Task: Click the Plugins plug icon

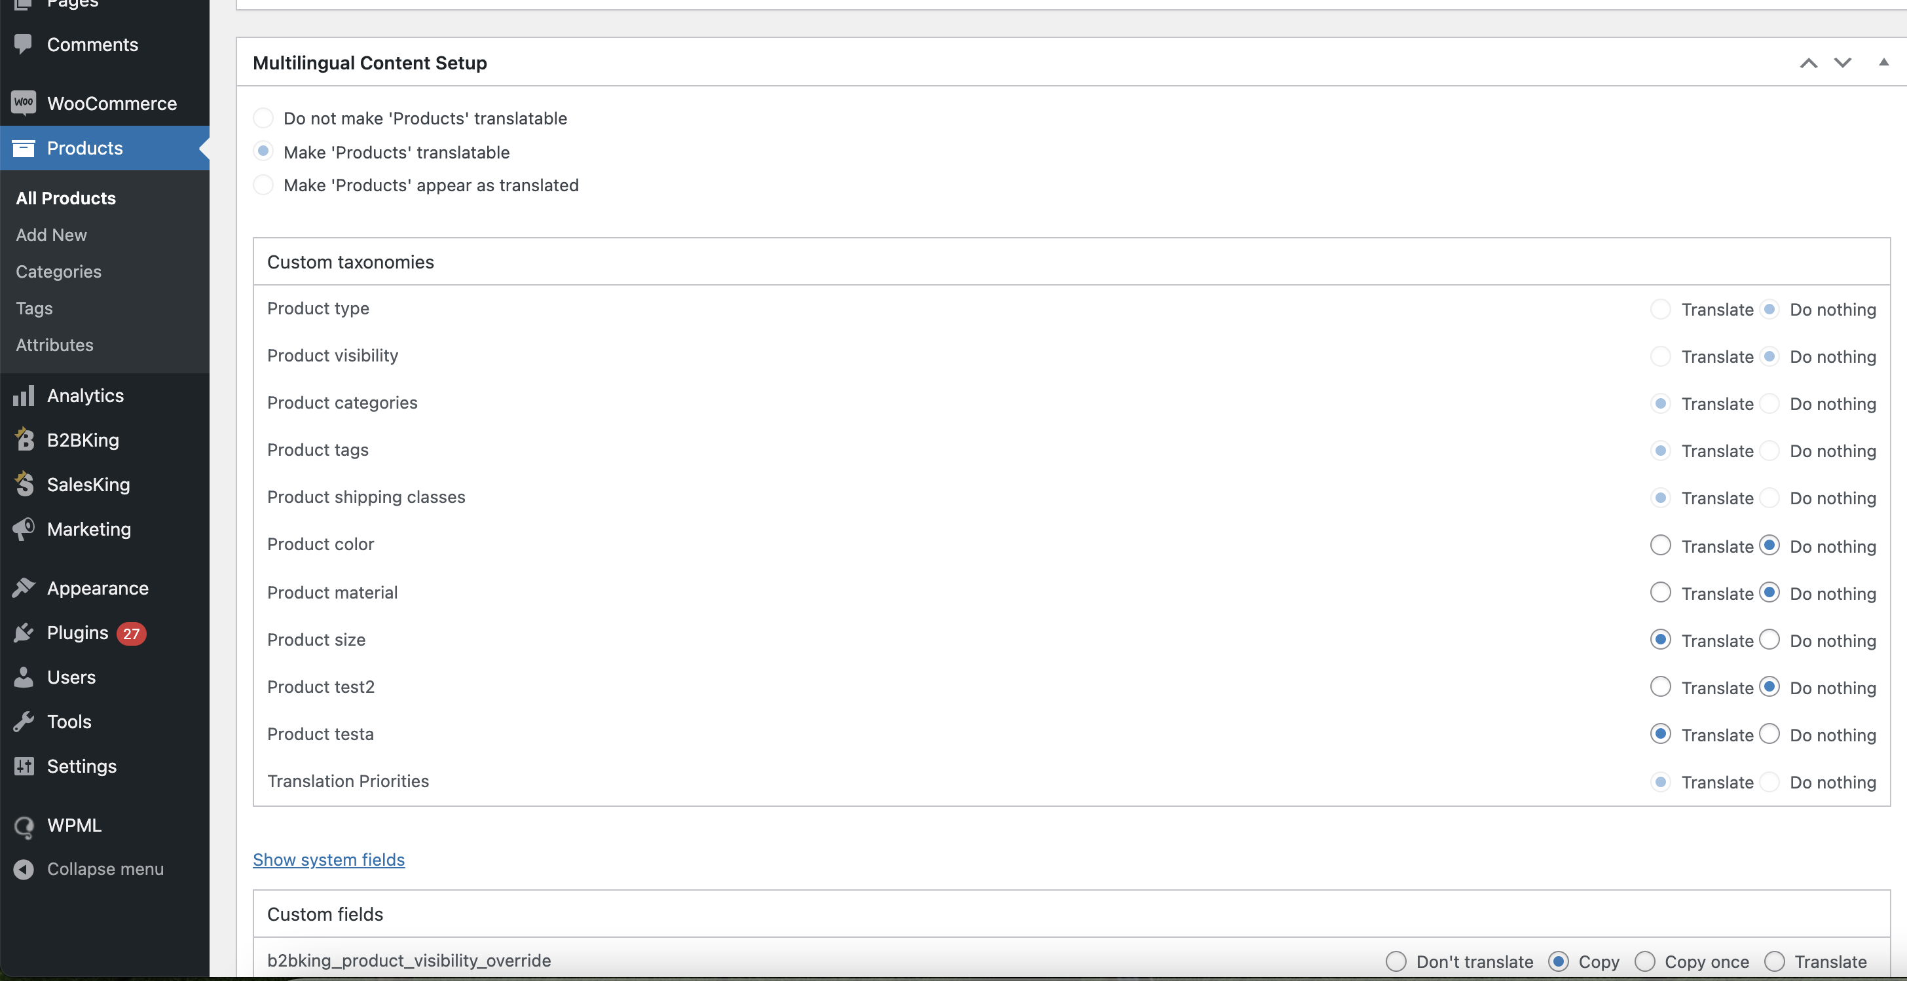Action: (23, 633)
